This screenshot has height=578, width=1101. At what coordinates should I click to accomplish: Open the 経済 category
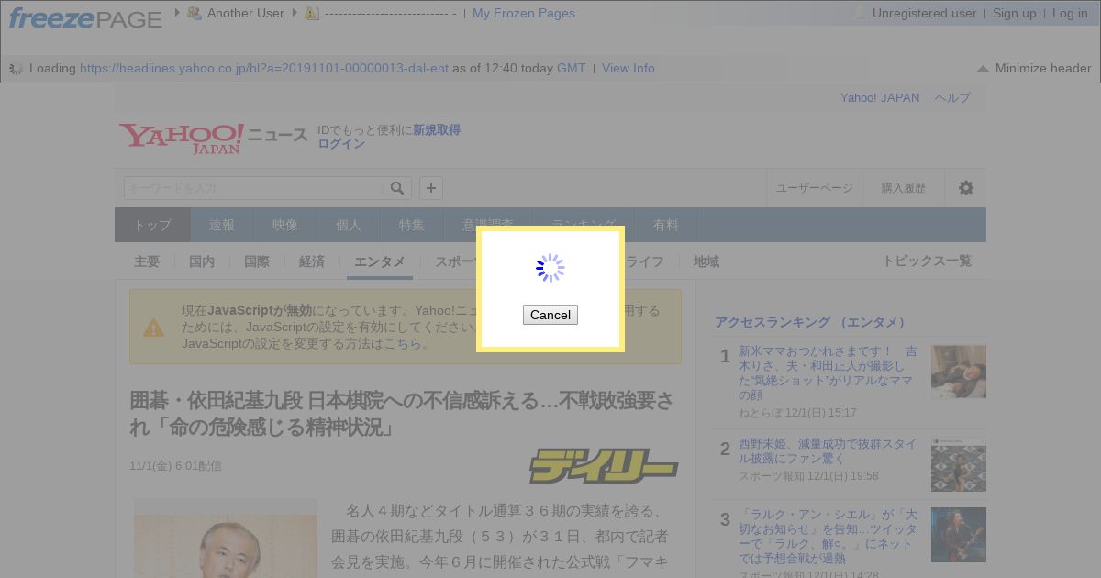[312, 261]
